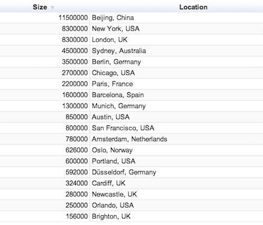Select the Barcelona, Spain row

[131, 95]
